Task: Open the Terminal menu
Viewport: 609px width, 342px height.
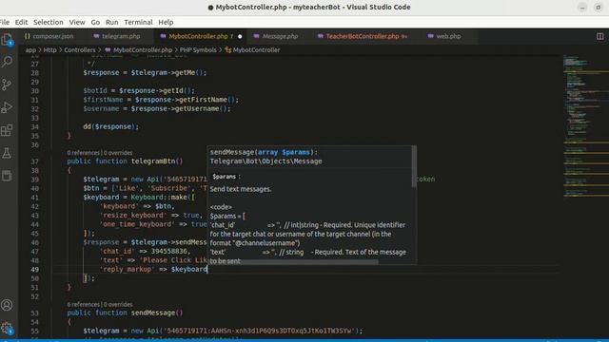Action: [x=138, y=22]
